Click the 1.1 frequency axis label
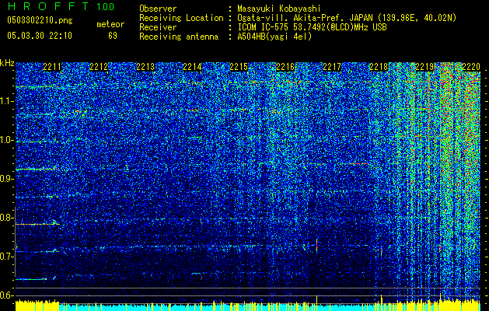Viewport: 489px width, 311px height. [7, 101]
